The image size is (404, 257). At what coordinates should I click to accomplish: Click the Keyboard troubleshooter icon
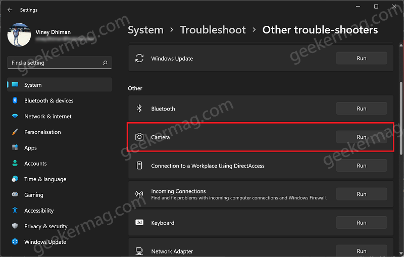(139, 222)
